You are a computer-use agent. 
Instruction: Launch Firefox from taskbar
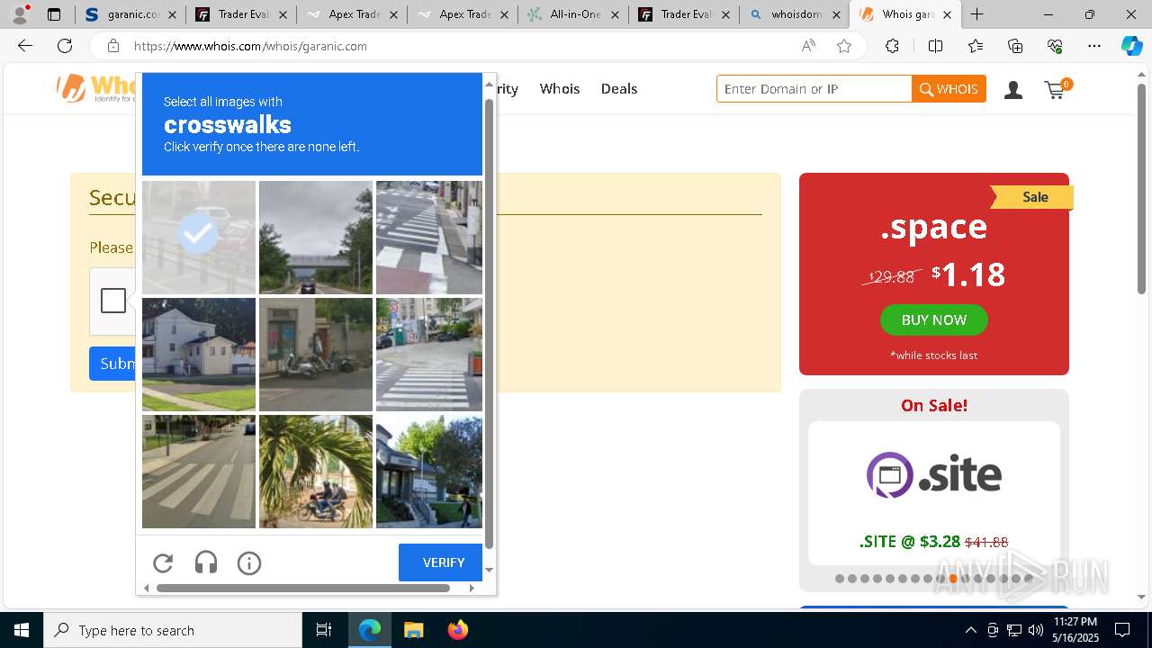pos(458,630)
